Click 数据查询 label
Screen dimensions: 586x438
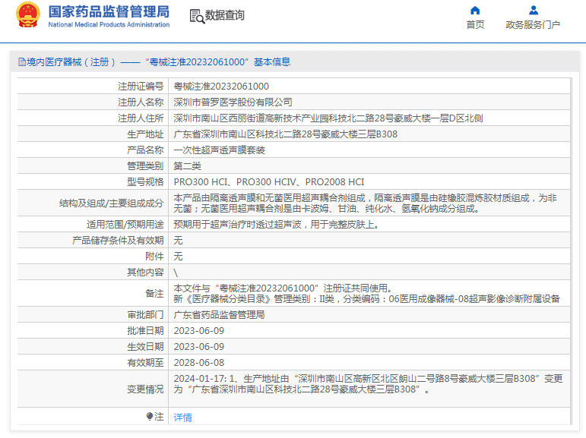tap(225, 15)
